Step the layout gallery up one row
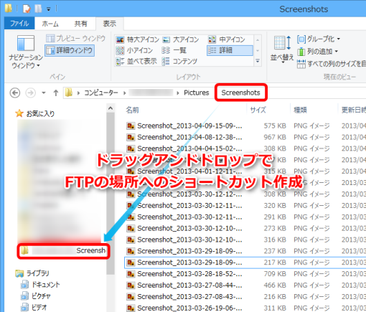 [x=258, y=40]
